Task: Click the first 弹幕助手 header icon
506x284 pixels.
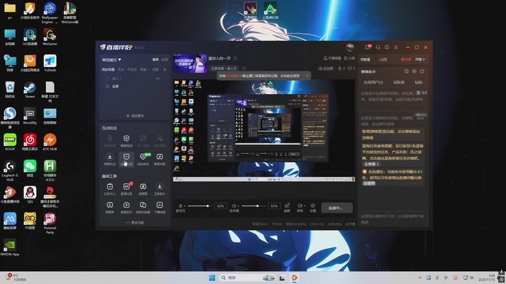Action: point(407,71)
